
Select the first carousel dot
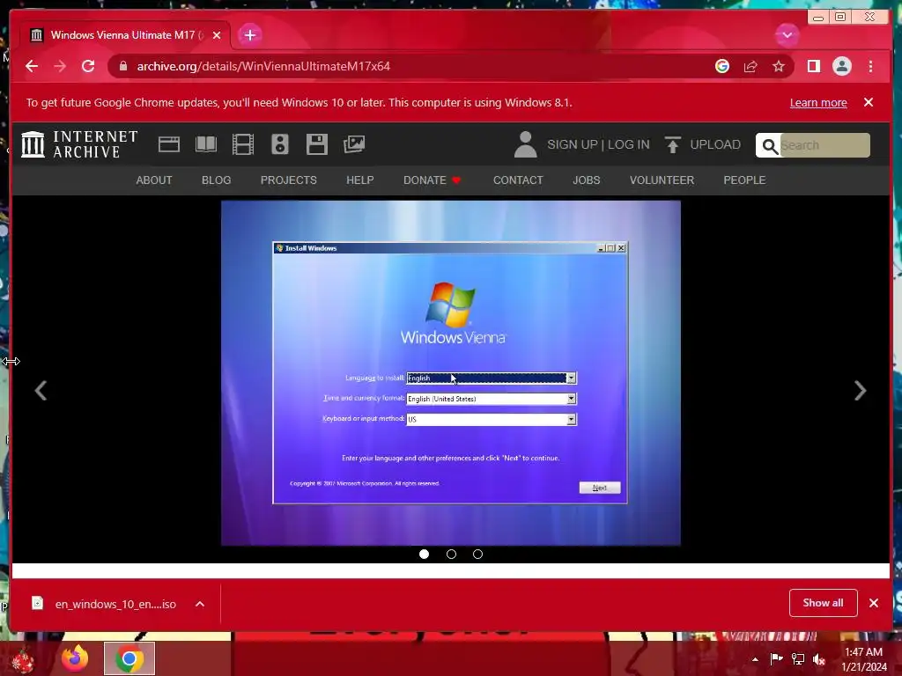[424, 555]
